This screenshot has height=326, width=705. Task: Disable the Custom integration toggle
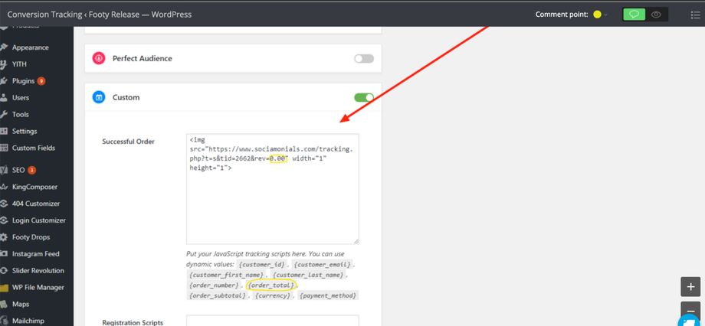[x=364, y=97]
